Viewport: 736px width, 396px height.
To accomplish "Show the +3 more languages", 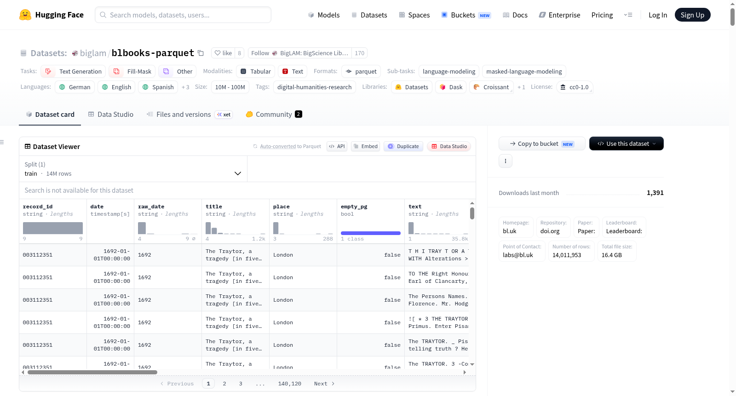I will point(185,87).
